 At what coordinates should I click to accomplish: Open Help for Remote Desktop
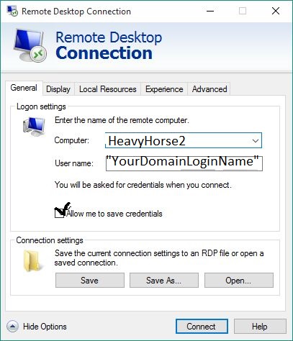(260, 327)
